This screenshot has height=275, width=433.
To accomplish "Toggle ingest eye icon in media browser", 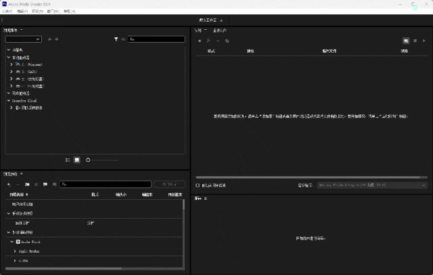I will point(123,39).
